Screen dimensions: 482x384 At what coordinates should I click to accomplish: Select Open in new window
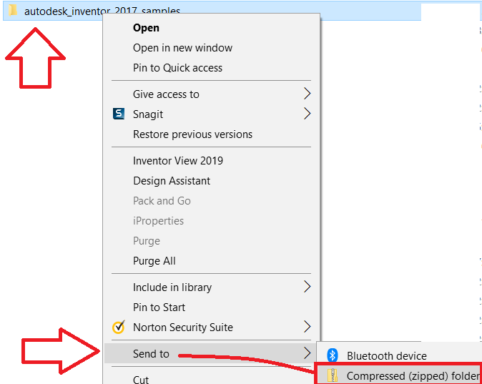(x=182, y=48)
